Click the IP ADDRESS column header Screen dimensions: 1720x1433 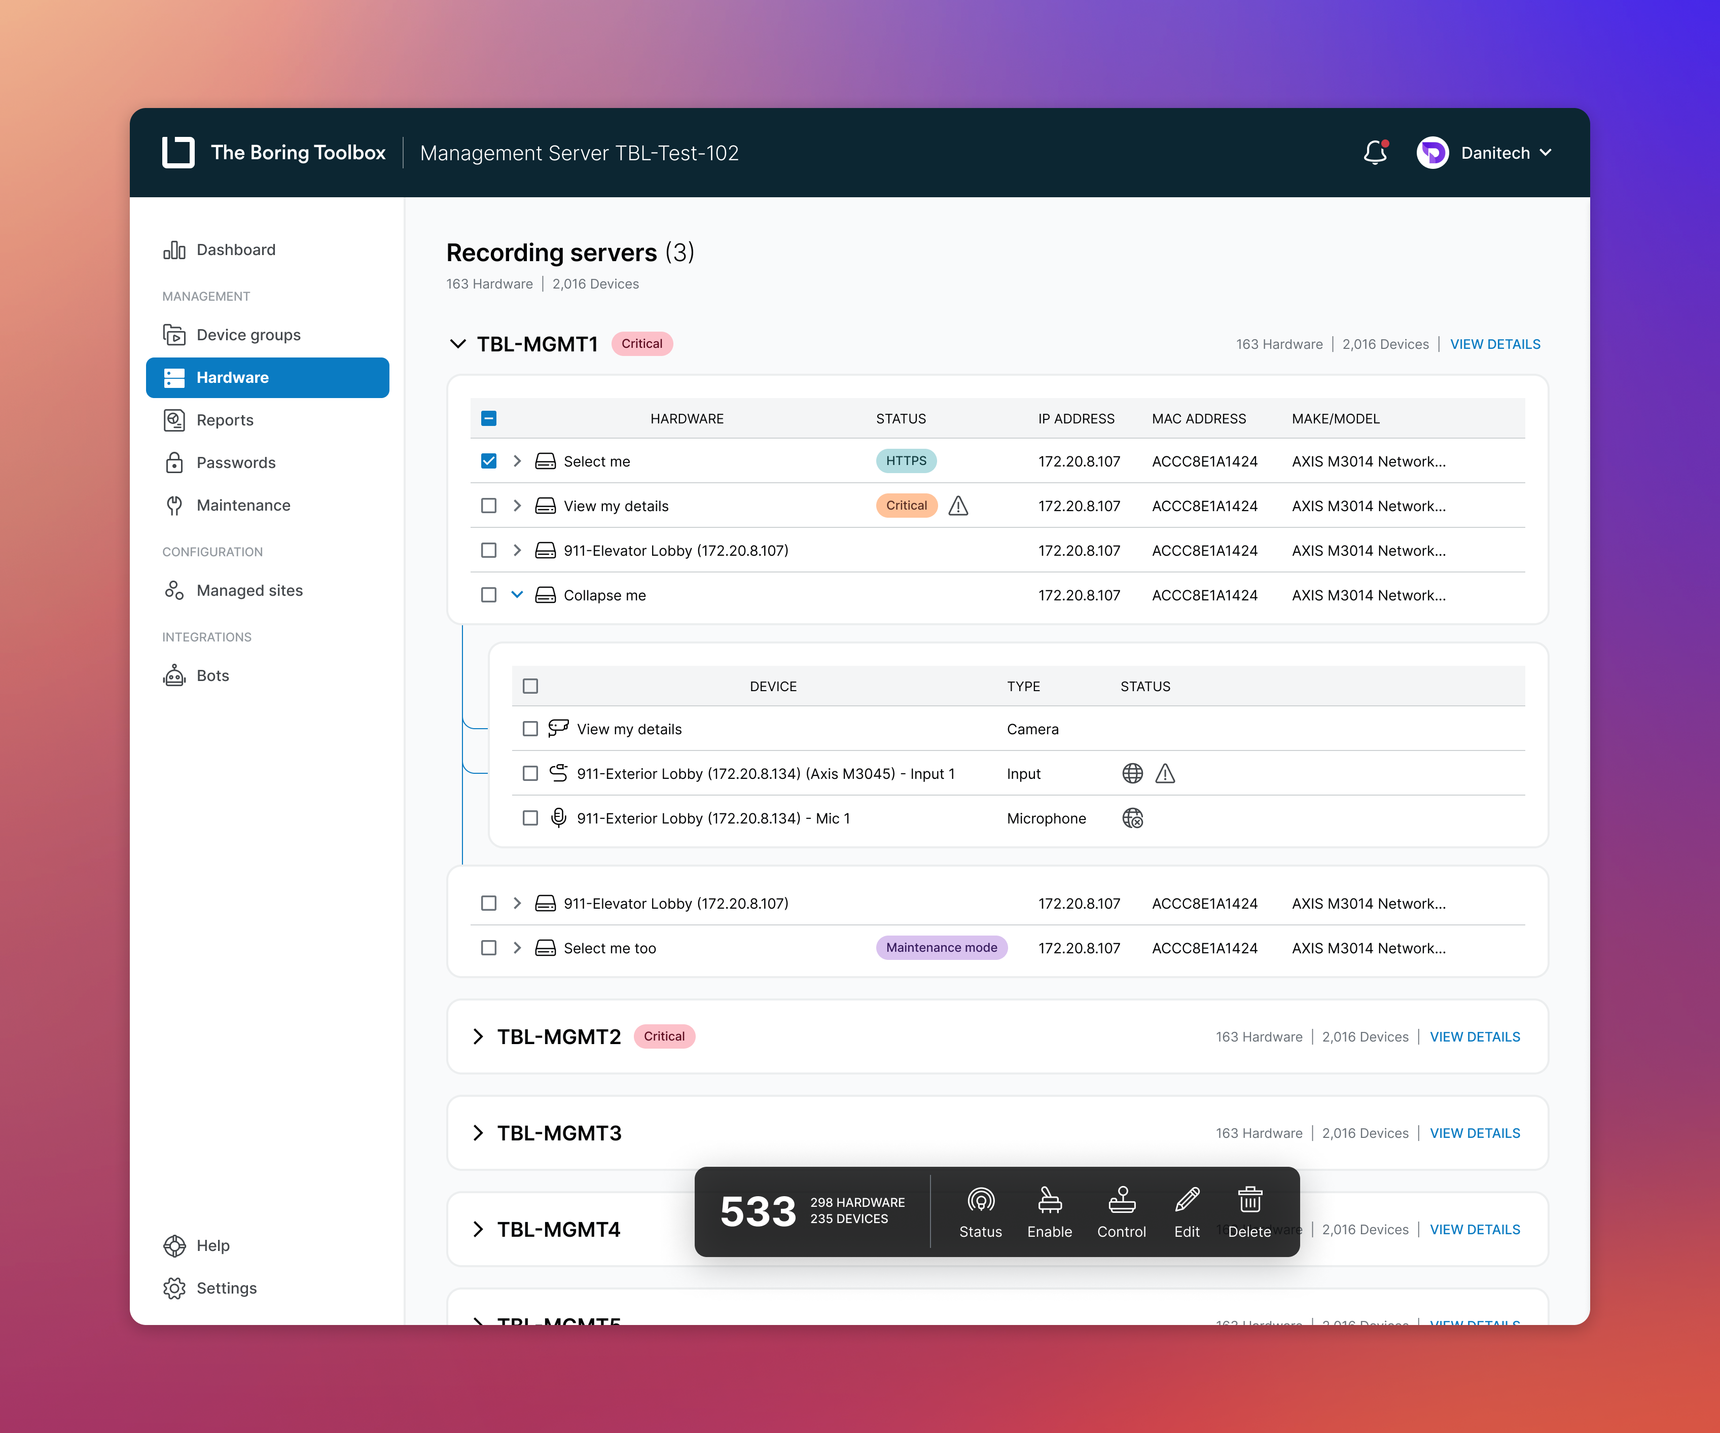[x=1076, y=418]
